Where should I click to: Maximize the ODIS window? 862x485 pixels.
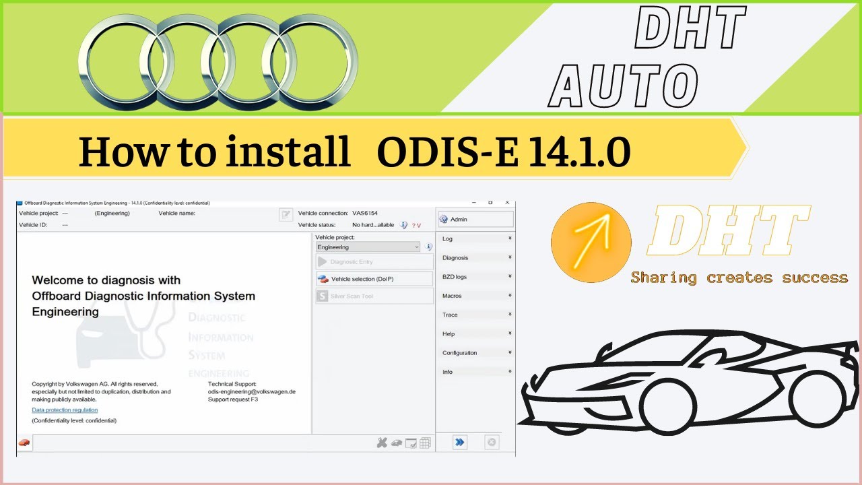coord(490,202)
